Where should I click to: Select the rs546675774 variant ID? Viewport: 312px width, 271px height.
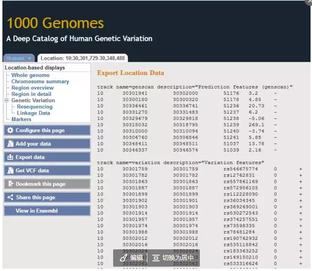click(241, 169)
